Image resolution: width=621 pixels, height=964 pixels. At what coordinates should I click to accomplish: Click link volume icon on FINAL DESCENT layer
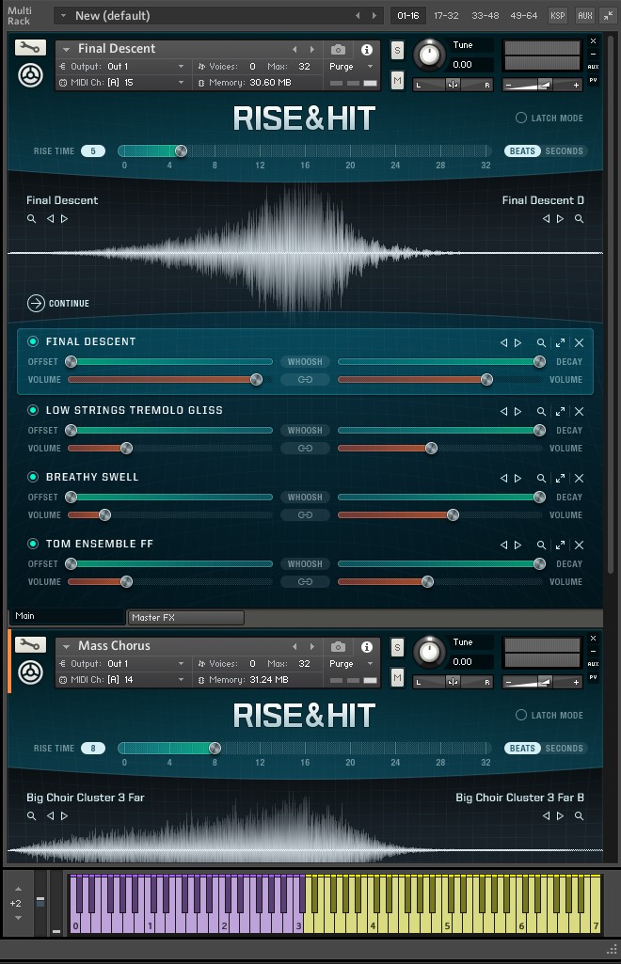305,379
